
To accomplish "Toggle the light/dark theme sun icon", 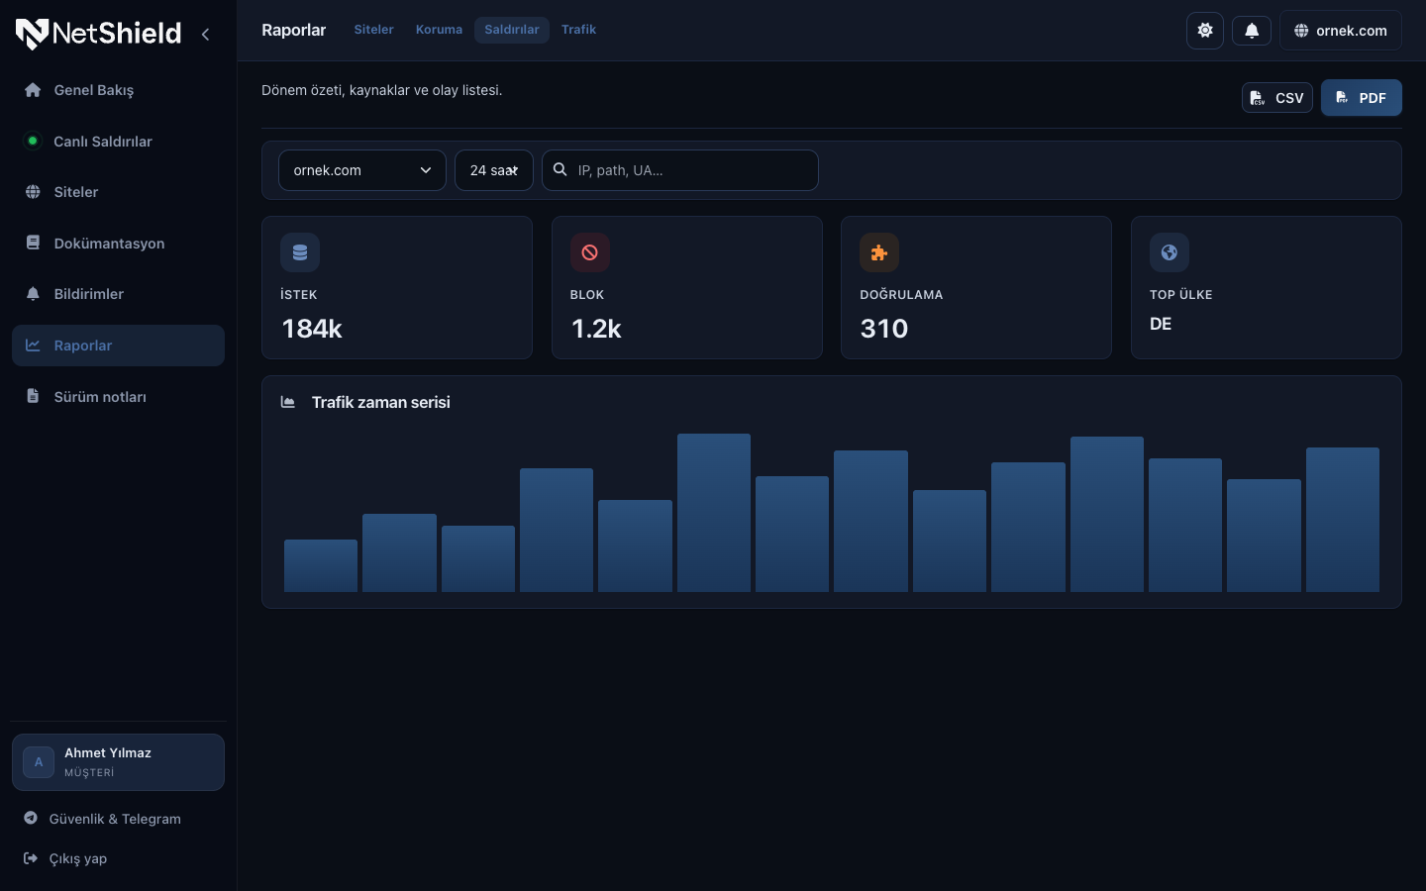I will click(x=1205, y=31).
